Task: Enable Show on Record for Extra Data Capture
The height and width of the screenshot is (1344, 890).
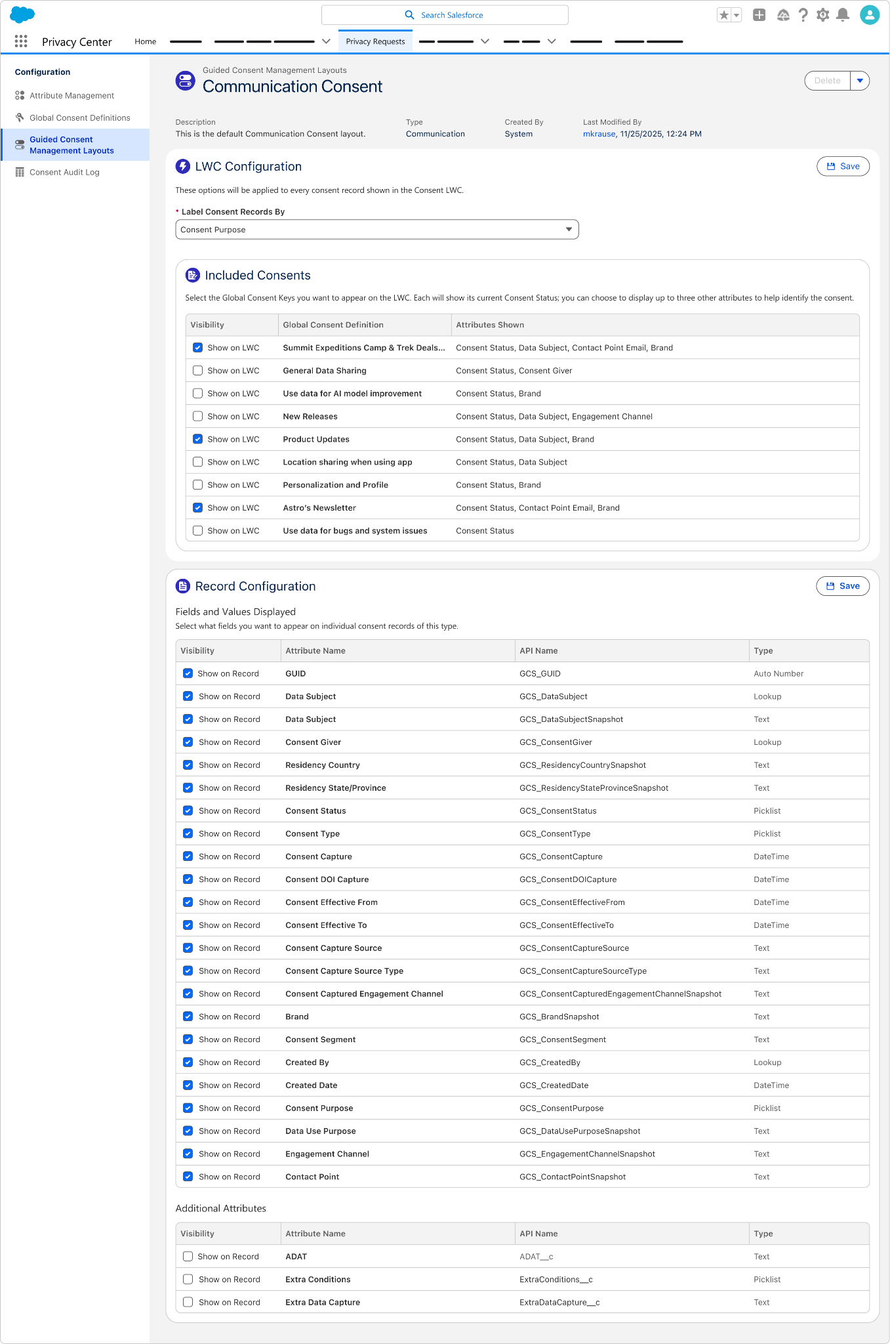Action: point(188,1302)
